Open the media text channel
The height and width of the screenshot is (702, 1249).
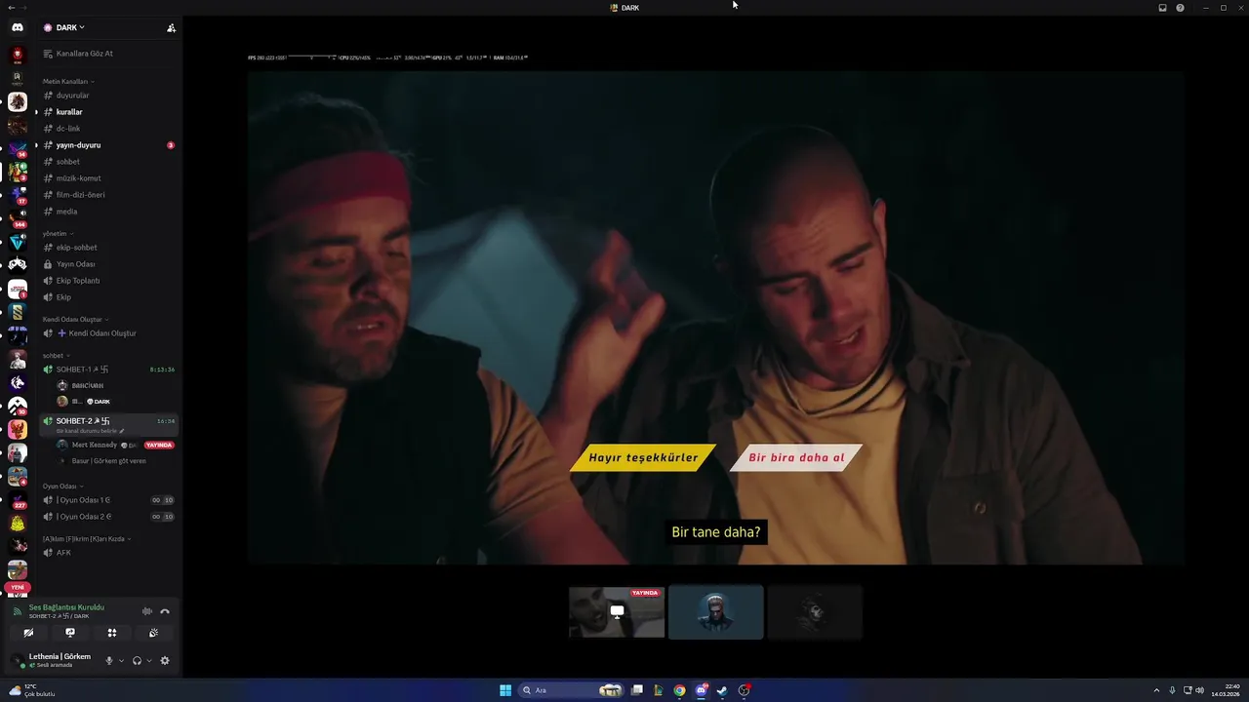point(109,212)
